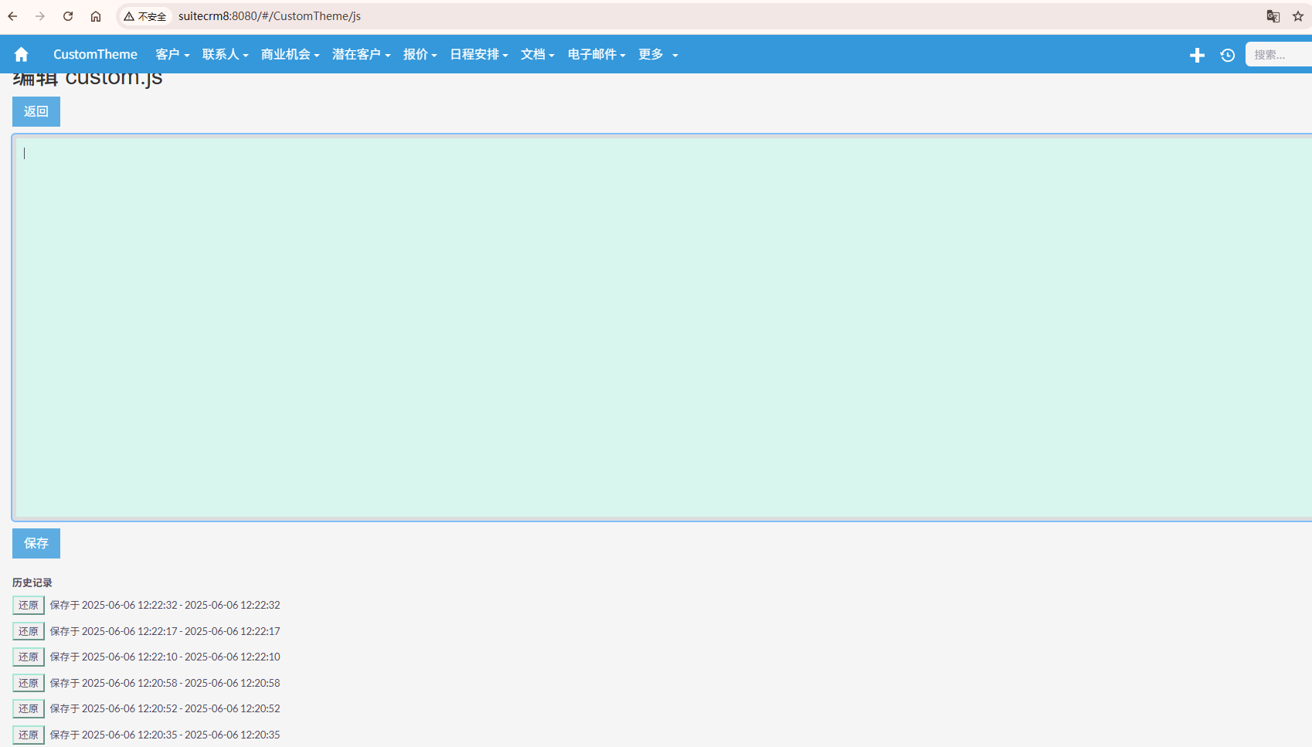Image resolution: width=1312 pixels, height=747 pixels.
Task: Restore version saved at 12:22:17
Action: pyautogui.click(x=29, y=631)
